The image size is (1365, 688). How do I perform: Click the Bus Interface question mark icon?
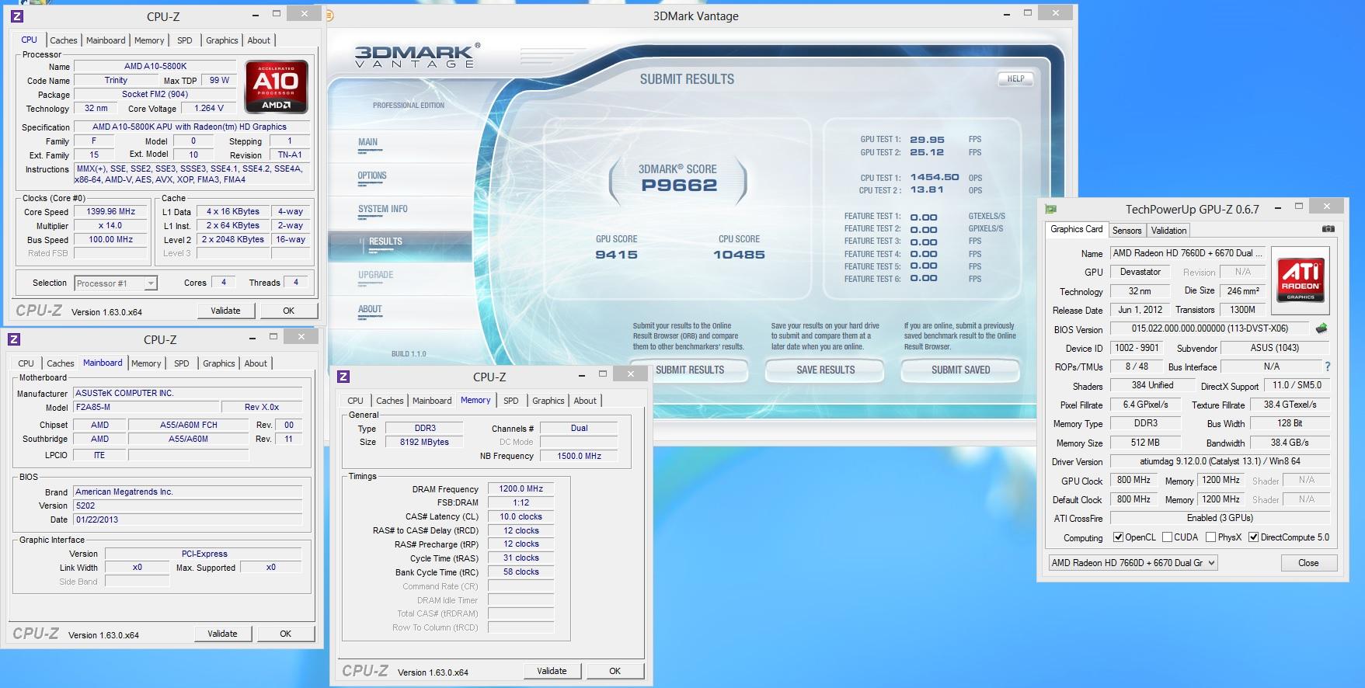[x=1327, y=367]
